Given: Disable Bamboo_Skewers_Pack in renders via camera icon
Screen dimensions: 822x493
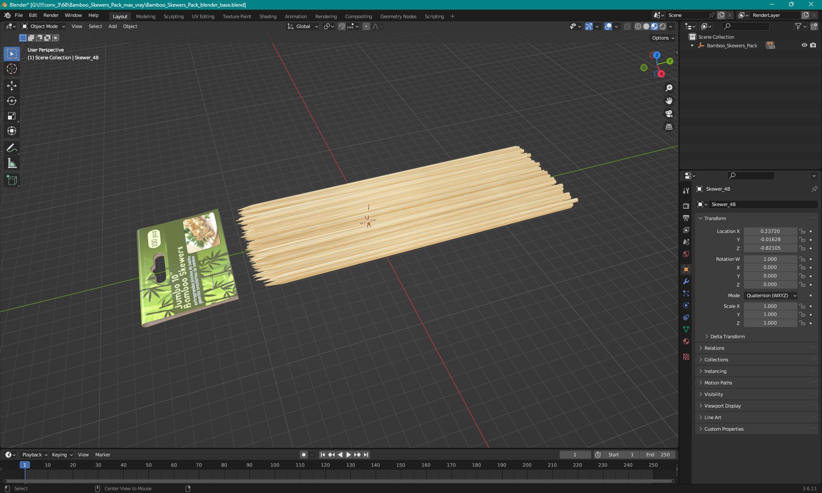Looking at the screenshot, I should pyautogui.click(x=813, y=45).
